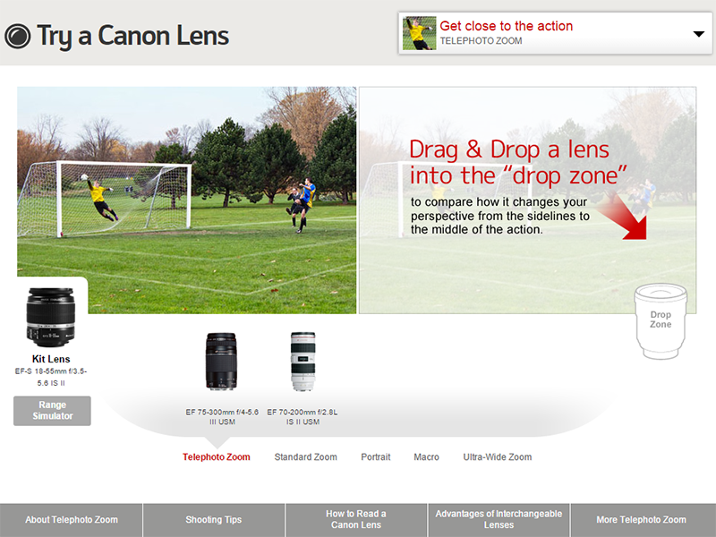Select the white EF 70-200mm lens image
Screen dimensions: 716x537
[303, 362]
